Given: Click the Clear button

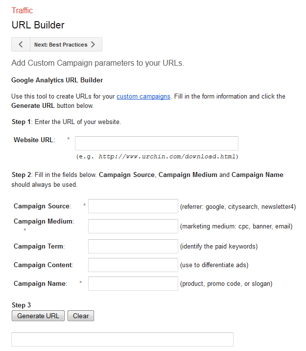Looking at the screenshot, I should (81, 316).
